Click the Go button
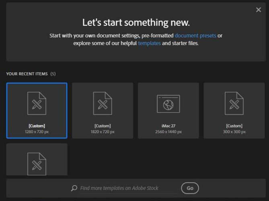Image resolution: width=269 pixels, height=201 pixels. (x=190, y=188)
